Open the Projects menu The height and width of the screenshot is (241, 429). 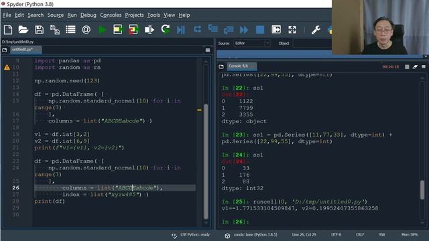(134, 15)
